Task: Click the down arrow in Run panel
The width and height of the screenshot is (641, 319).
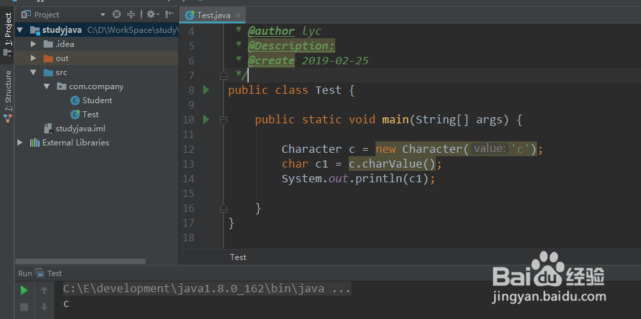Action: pyautogui.click(x=44, y=307)
